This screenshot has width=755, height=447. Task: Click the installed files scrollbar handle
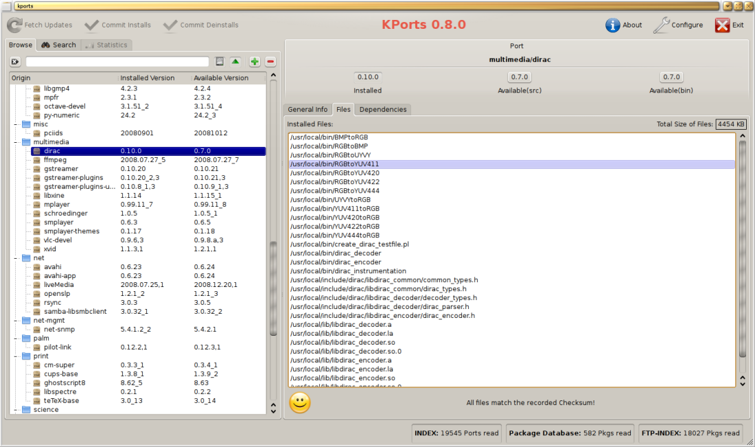(743, 249)
